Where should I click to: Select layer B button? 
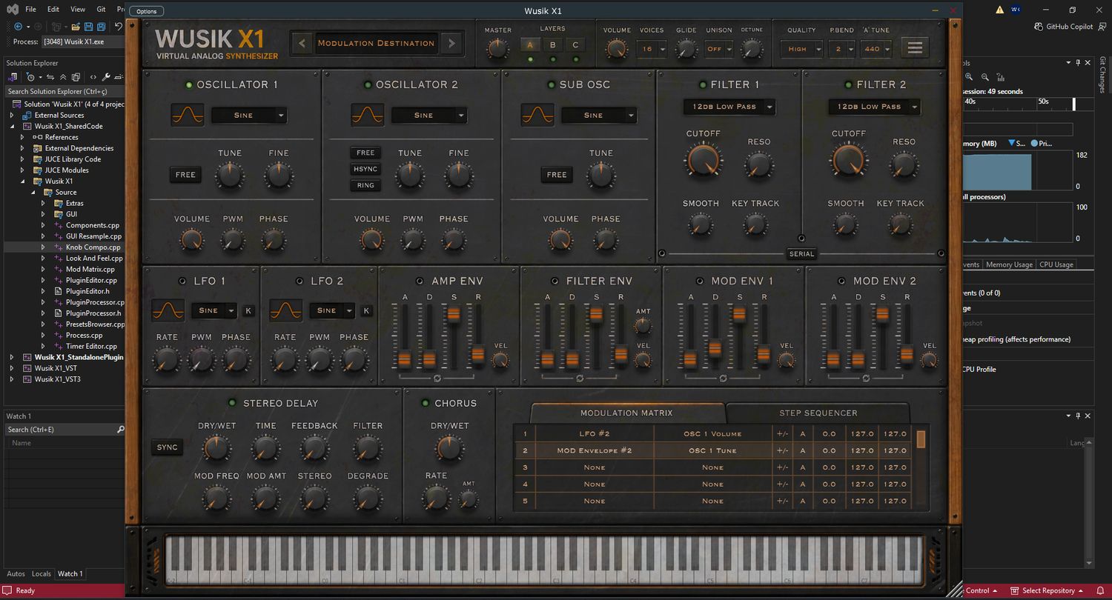click(x=552, y=45)
